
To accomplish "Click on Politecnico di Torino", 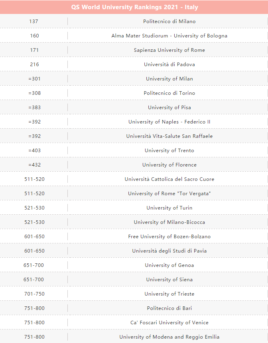I will pyautogui.click(x=169, y=93).
